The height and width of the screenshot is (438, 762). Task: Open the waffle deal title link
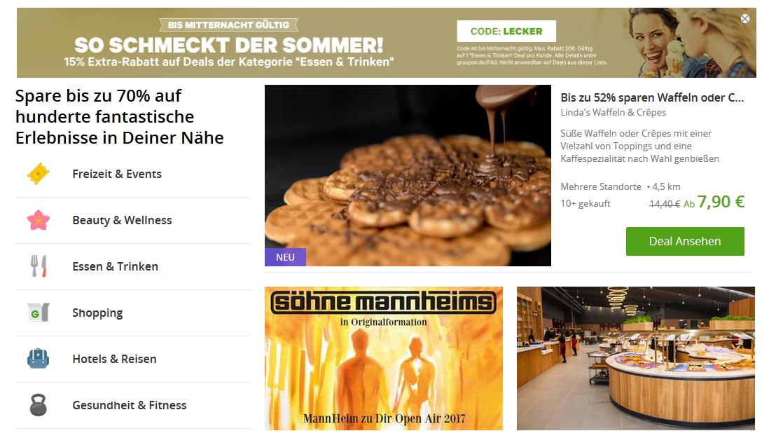[x=652, y=97]
